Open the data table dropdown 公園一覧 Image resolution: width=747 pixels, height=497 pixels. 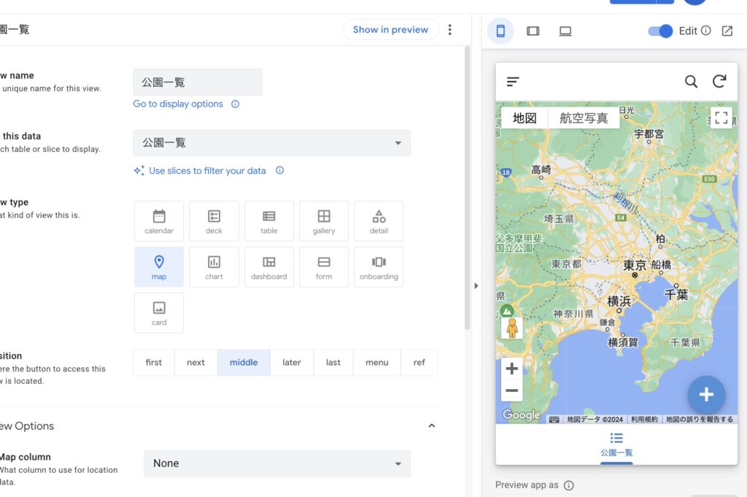271,143
